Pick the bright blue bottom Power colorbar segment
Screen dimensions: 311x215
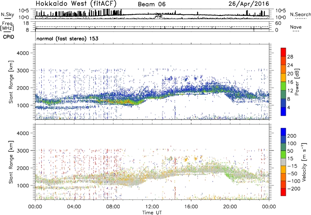coord(283,111)
